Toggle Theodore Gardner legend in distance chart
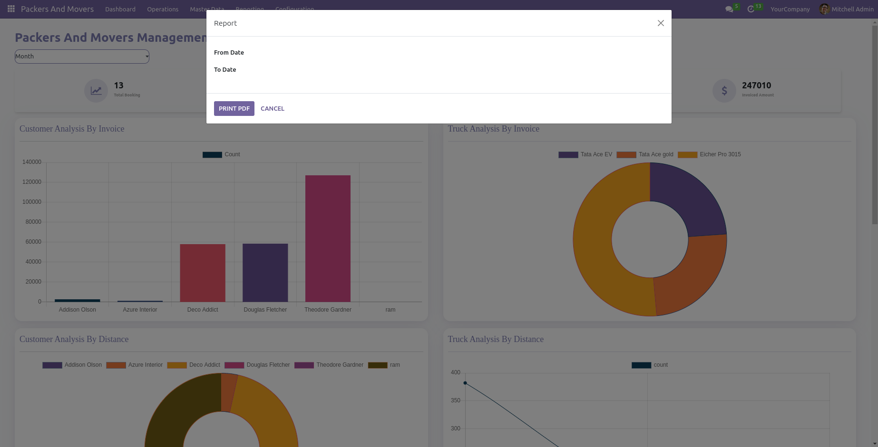Screen dimensions: 878x447 coord(329,365)
